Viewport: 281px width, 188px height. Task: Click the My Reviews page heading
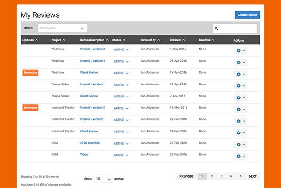[x=40, y=15]
